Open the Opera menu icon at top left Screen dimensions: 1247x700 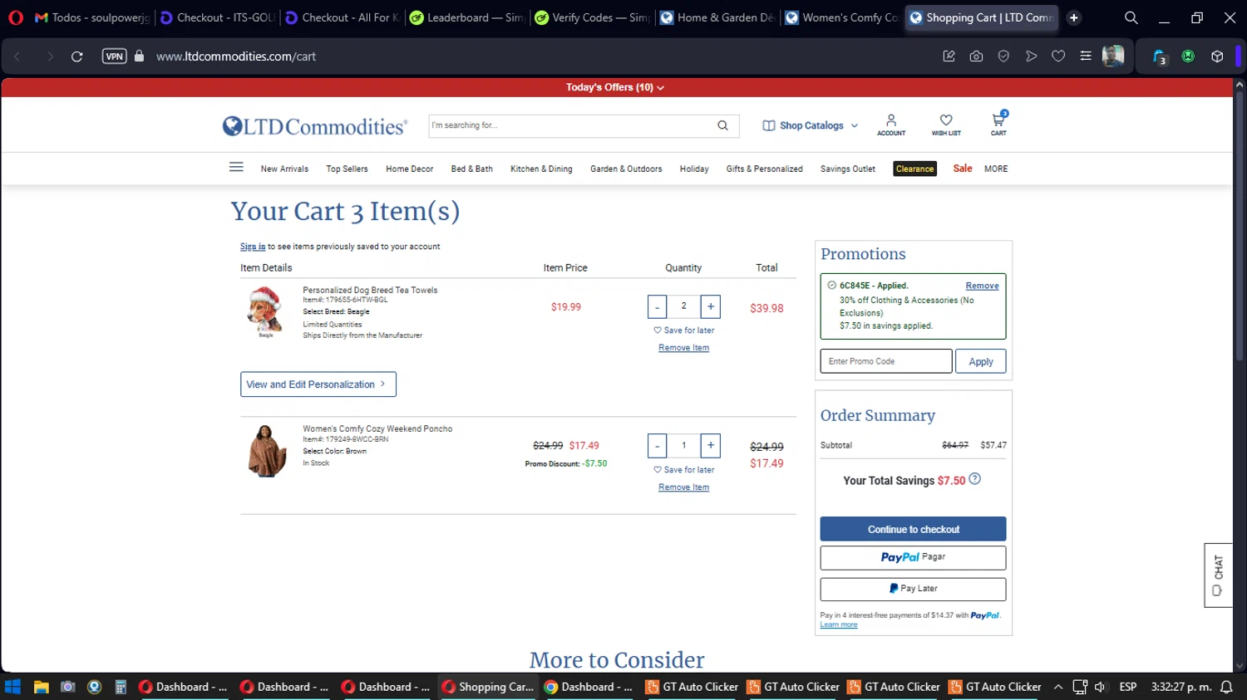coord(16,17)
